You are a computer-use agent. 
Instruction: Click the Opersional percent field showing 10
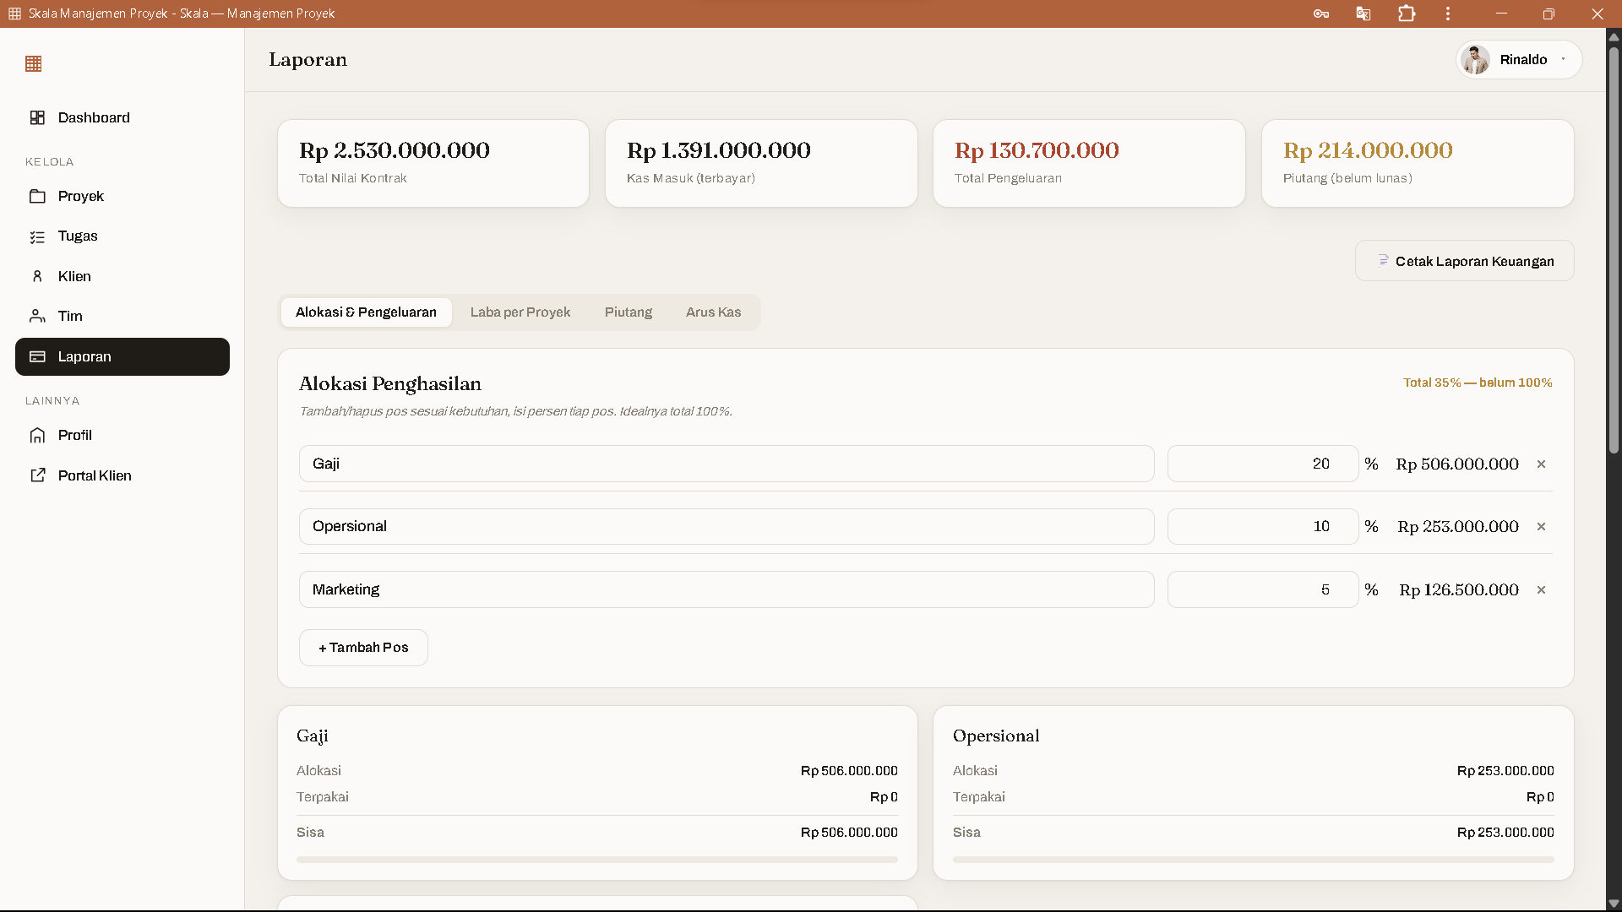pos(1263,526)
